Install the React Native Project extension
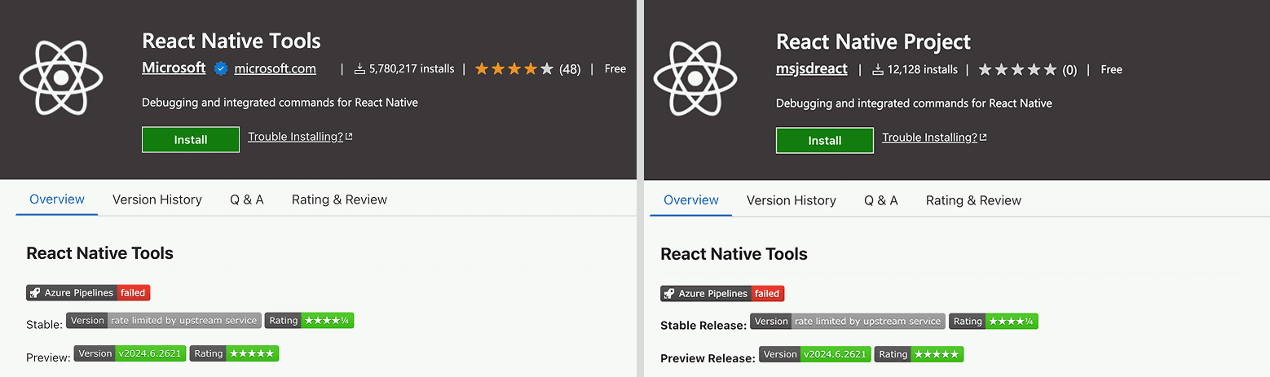 (x=824, y=141)
